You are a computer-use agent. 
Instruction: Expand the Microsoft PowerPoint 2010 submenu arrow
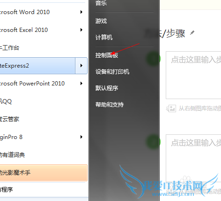[x=81, y=84]
